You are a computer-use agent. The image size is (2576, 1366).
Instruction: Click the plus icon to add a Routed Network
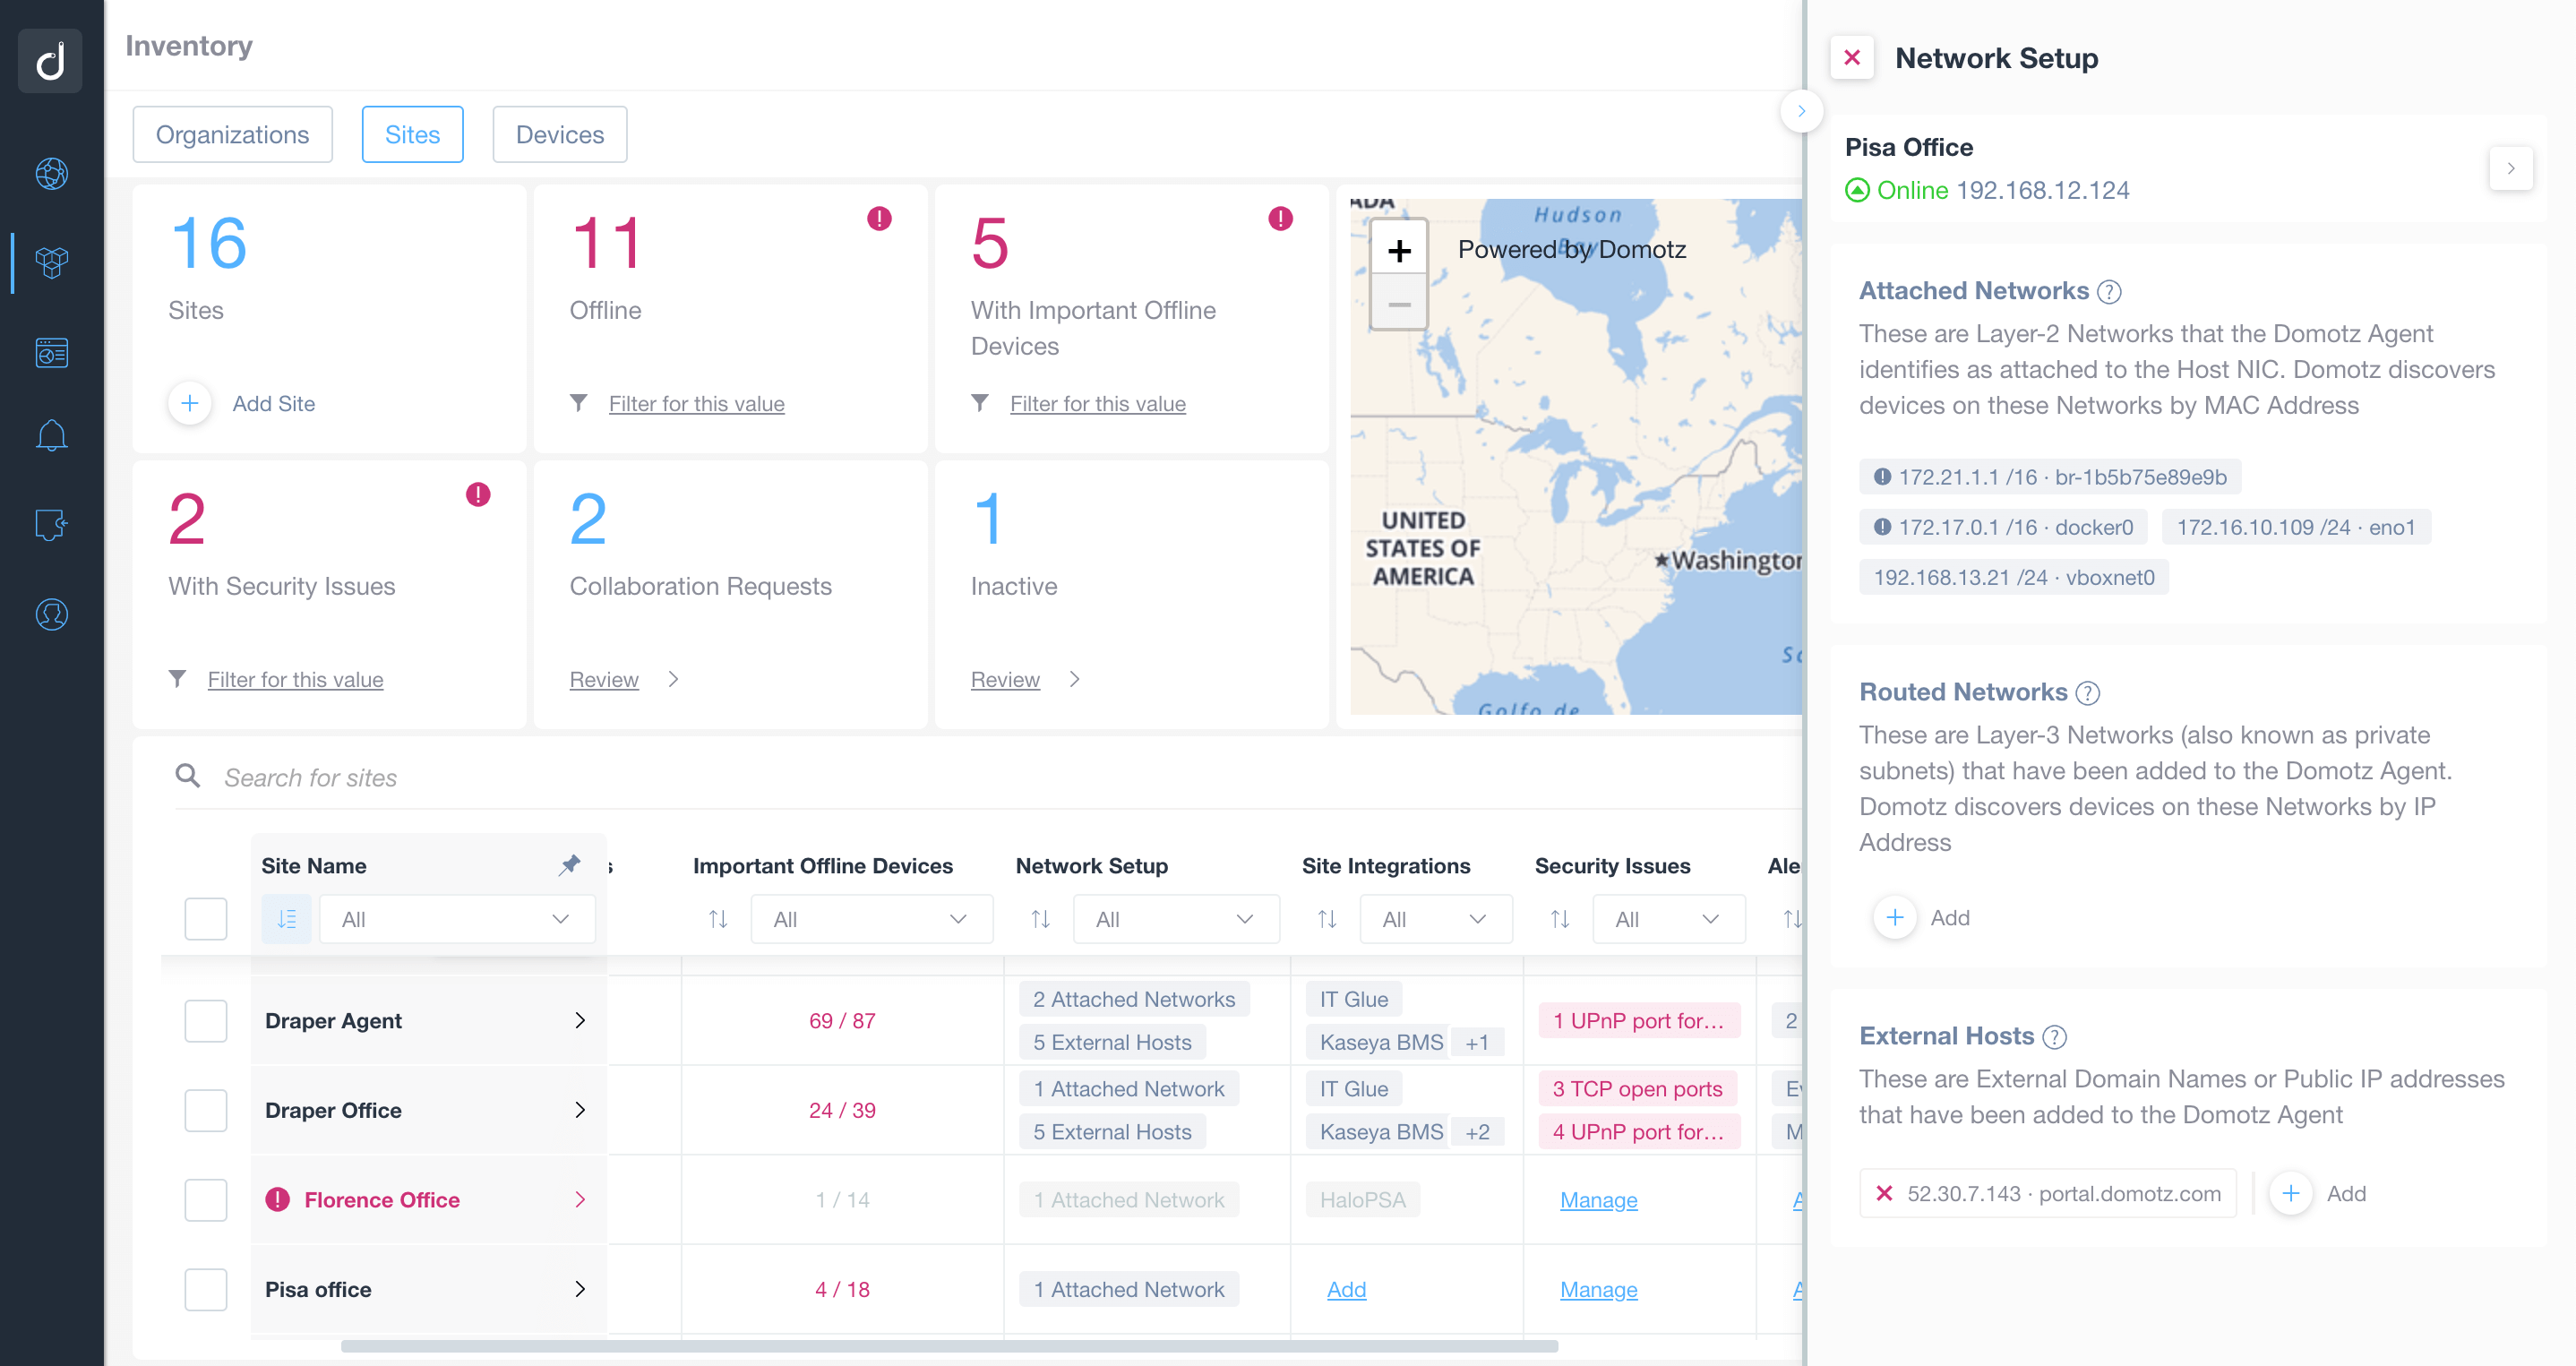click(x=1894, y=917)
